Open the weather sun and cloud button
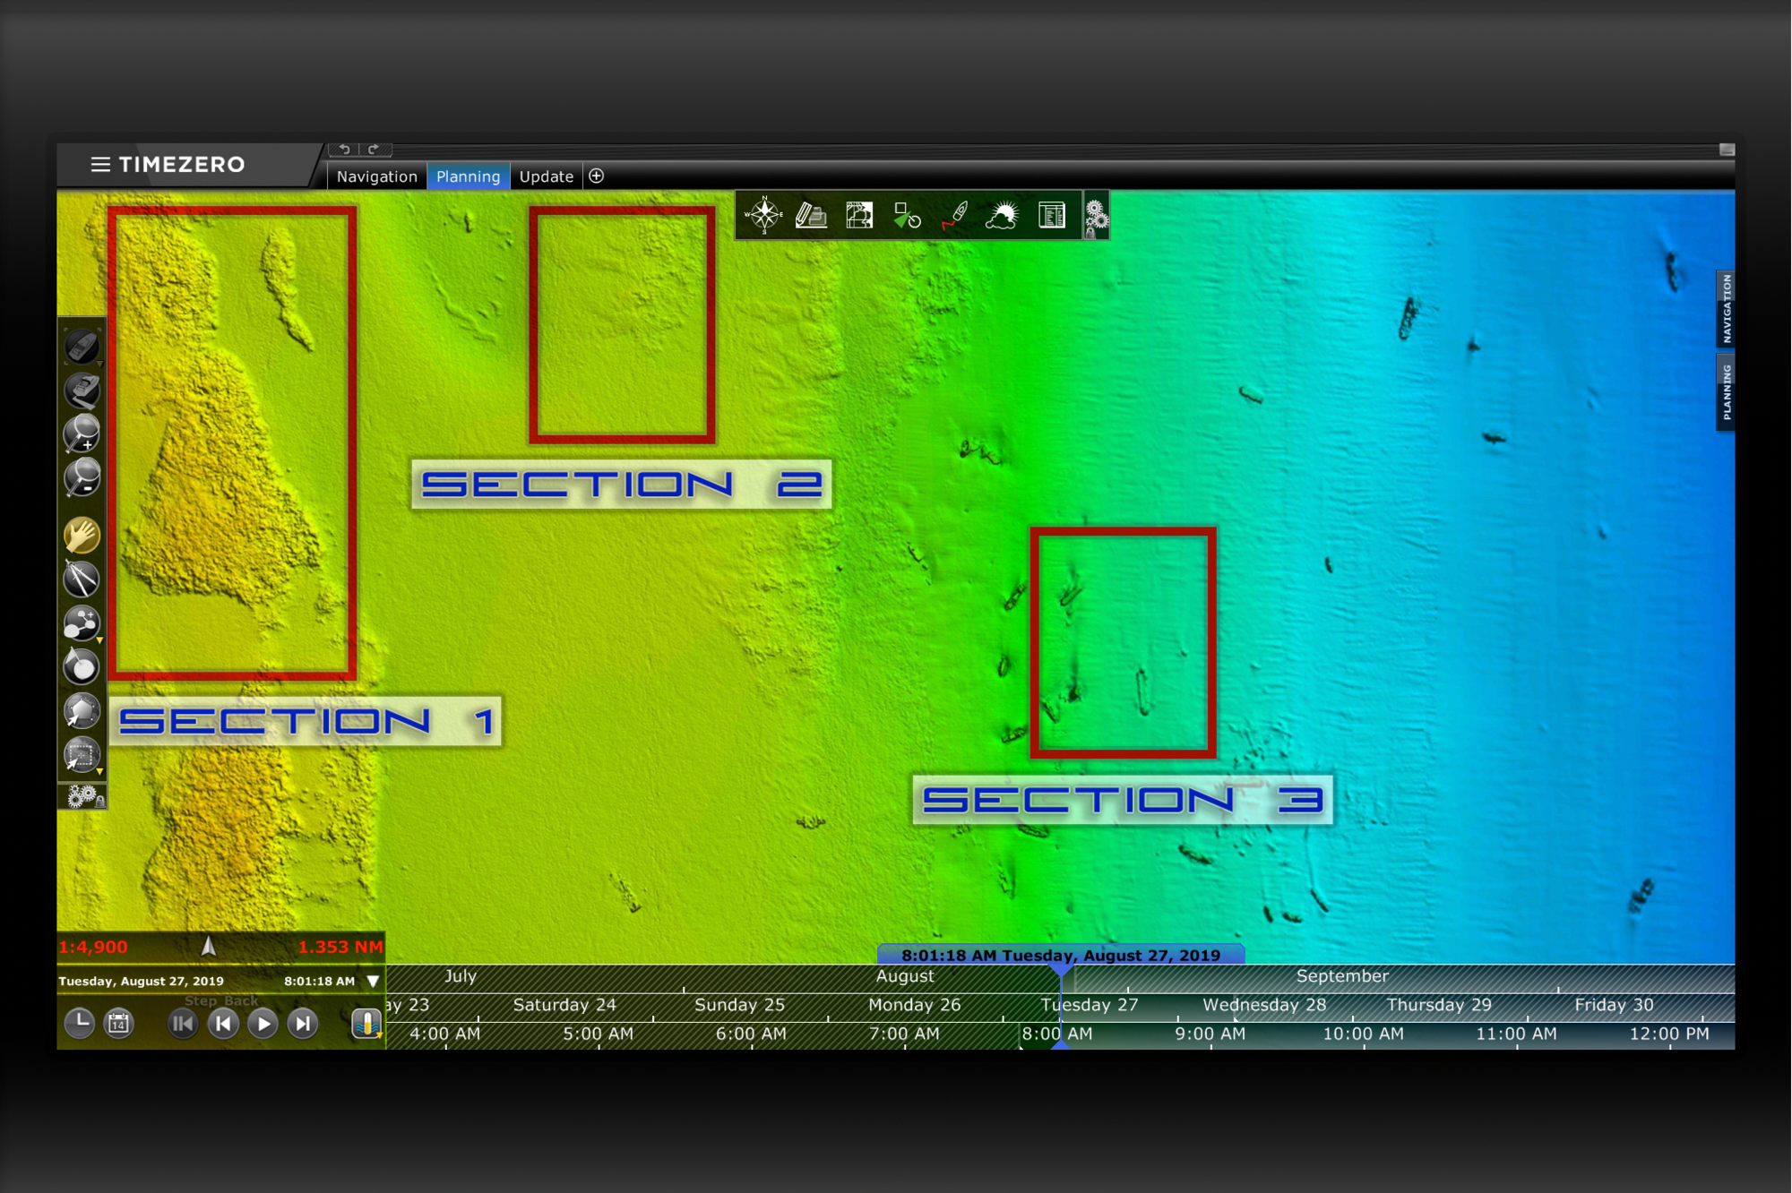Viewport: 1792px width, 1193px height. point(1003,215)
